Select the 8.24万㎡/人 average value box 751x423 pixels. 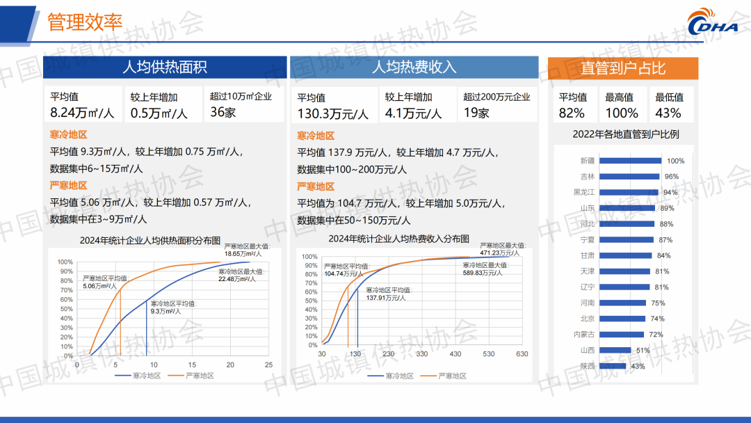click(83, 104)
